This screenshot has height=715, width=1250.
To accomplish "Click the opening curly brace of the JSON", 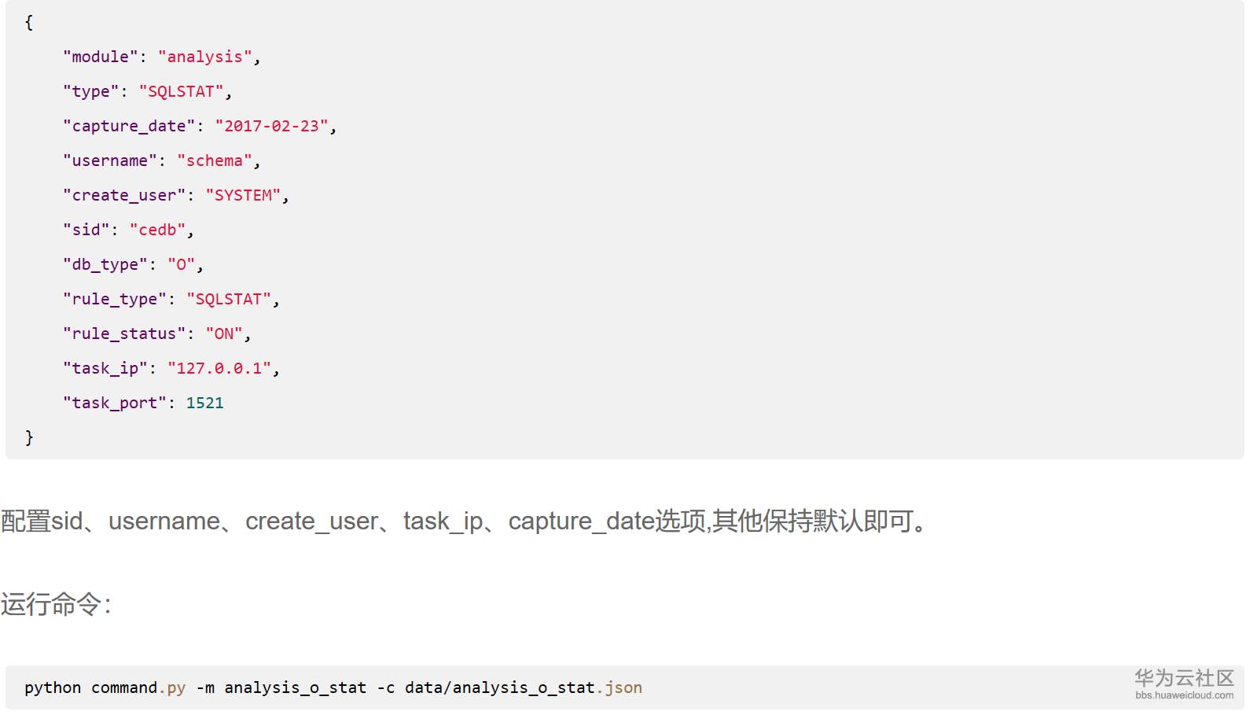I will click(x=29, y=23).
